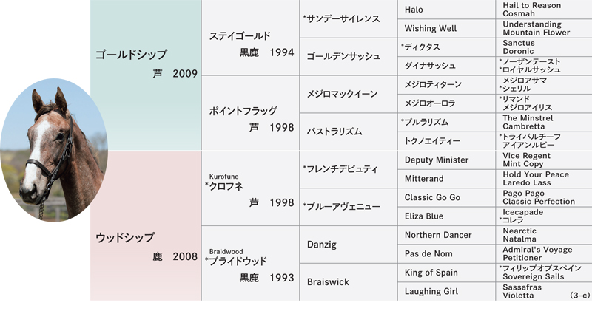The height and width of the screenshot is (314, 592).
Task: Click フレンチデピュティ cell
Action: (349, 170)
